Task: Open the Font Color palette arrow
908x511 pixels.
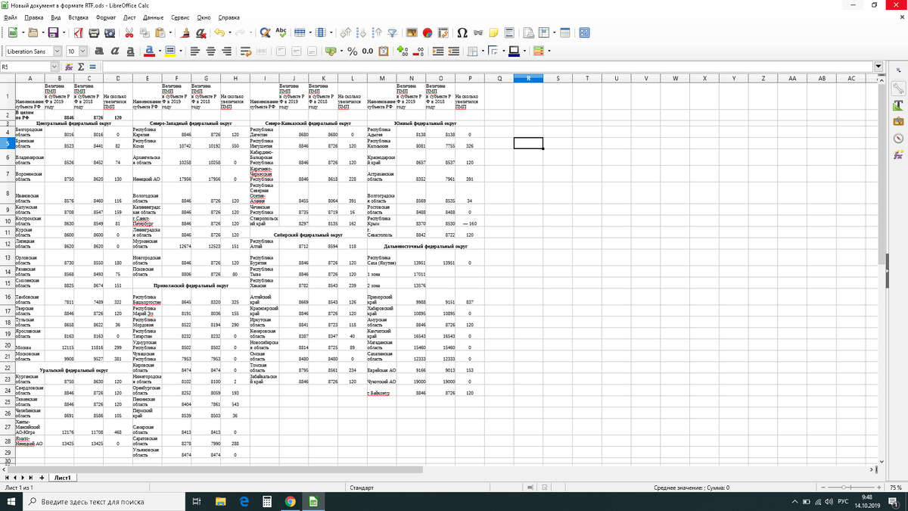Action: click(160, 51)
